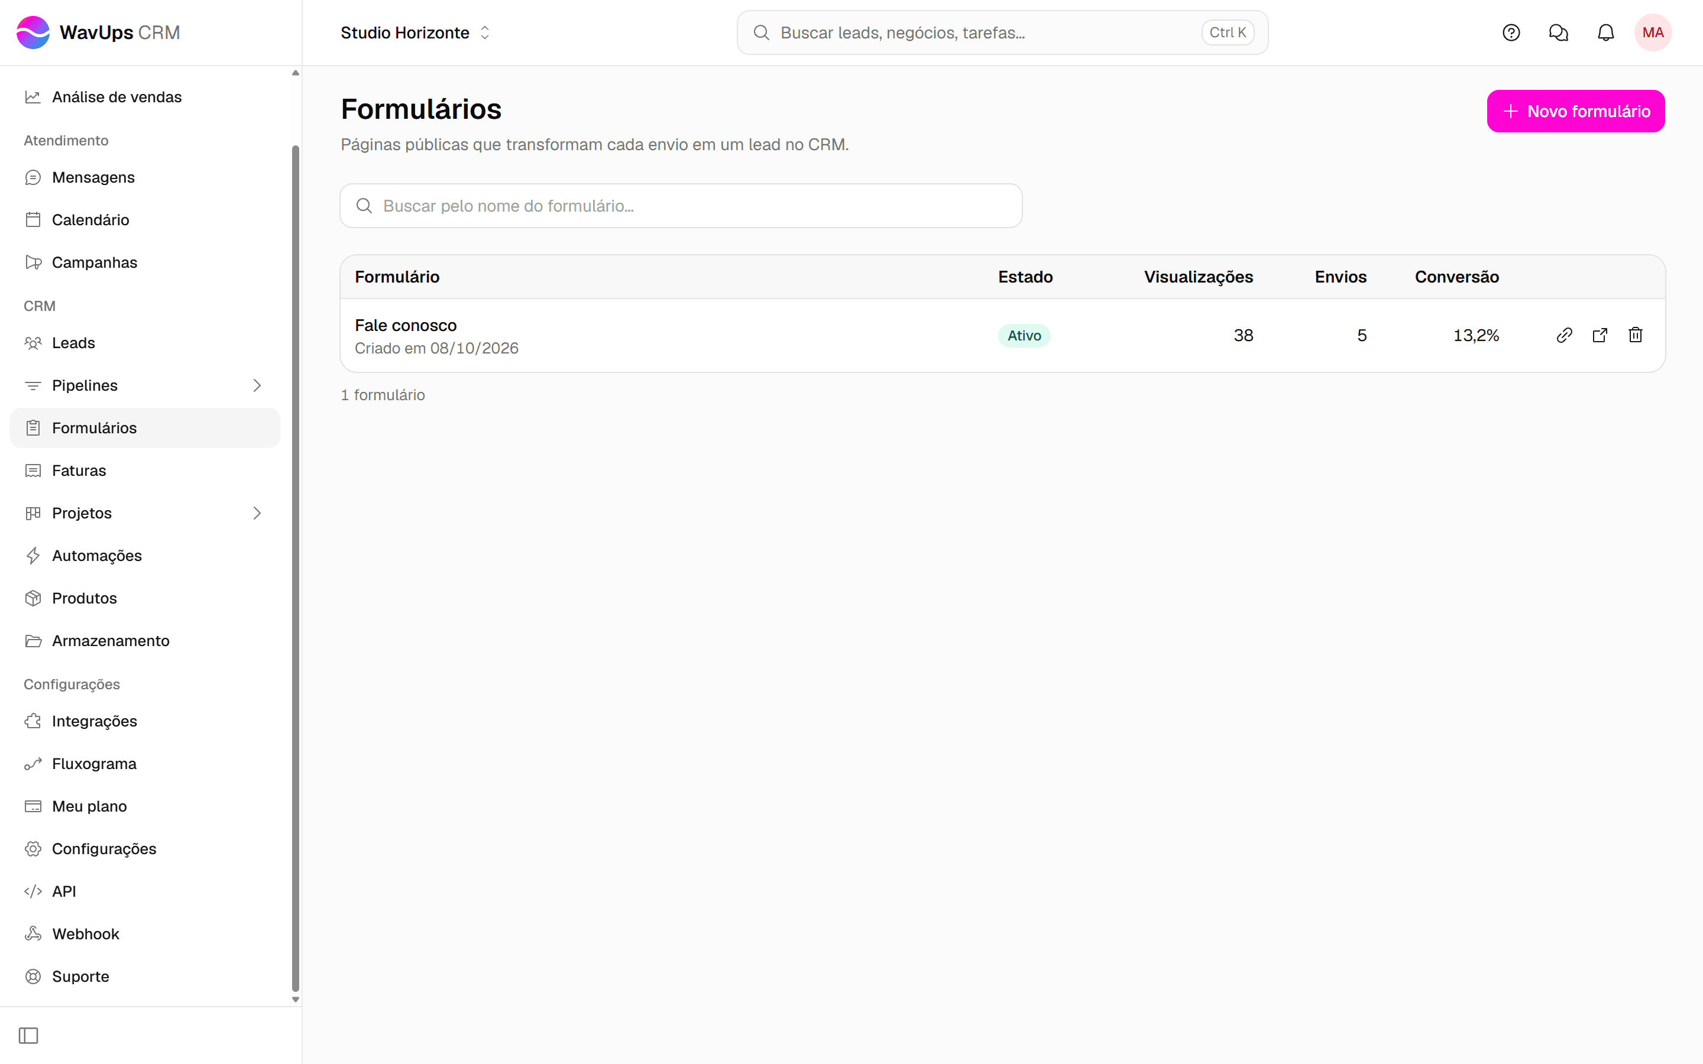
Task: Click sidebar scrollbar up arrow
Action: point(296,73)
